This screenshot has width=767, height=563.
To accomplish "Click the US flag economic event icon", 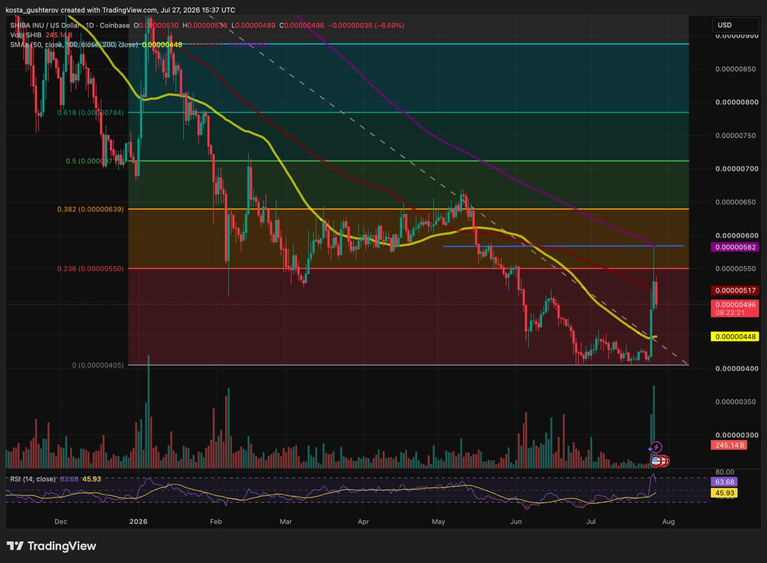I will 656,461.
